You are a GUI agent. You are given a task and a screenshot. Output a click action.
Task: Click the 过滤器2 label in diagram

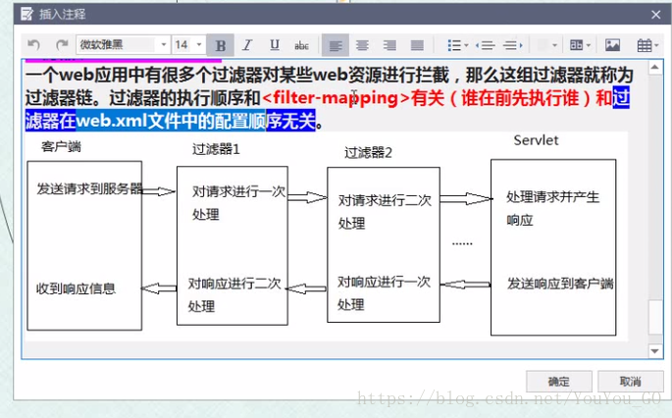pyautogui.click(x=368, y=153)
